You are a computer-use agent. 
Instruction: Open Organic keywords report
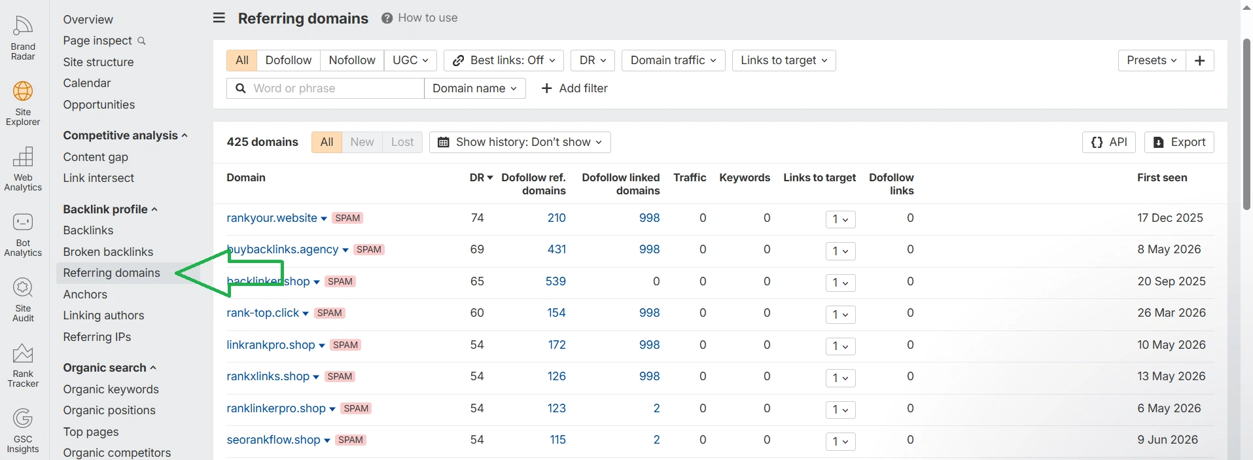(111, 389)
